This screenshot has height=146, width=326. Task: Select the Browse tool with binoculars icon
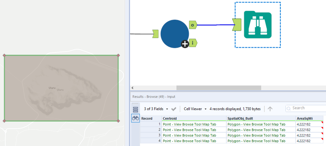coord(257,25)
